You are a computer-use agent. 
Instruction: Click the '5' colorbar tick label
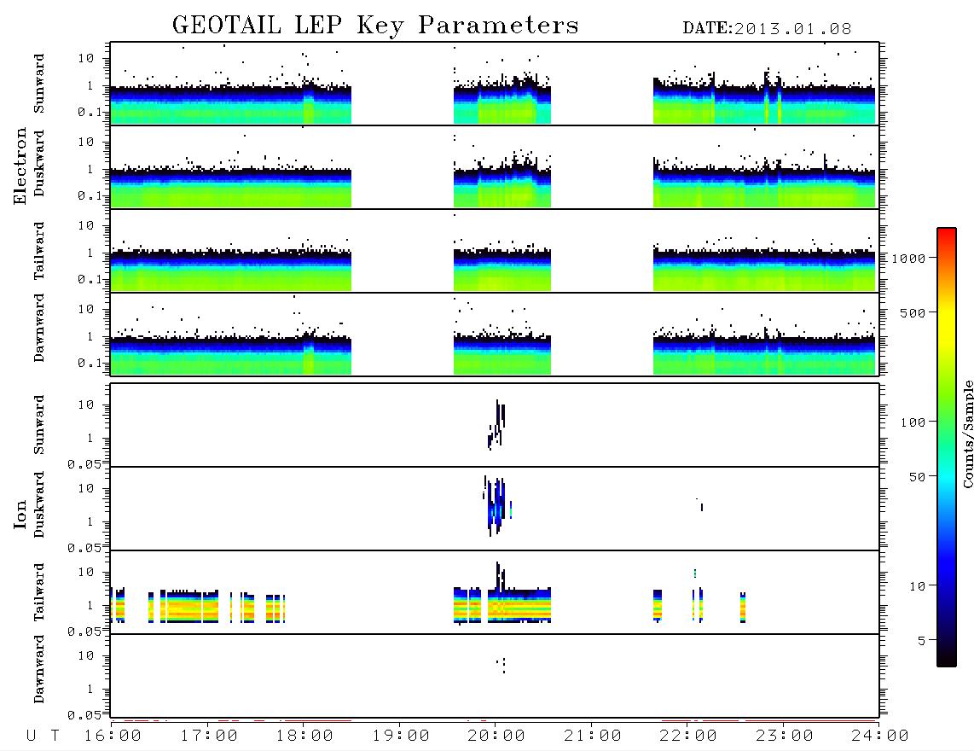[x=922, y=641]
